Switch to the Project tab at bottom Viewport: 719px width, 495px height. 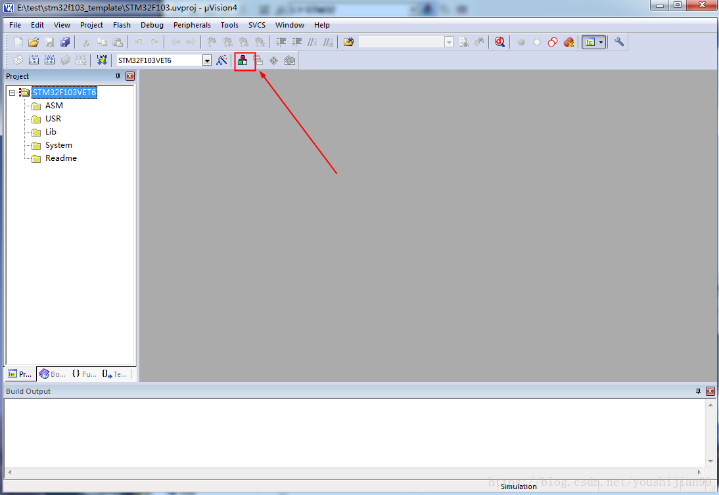(20, 374)
